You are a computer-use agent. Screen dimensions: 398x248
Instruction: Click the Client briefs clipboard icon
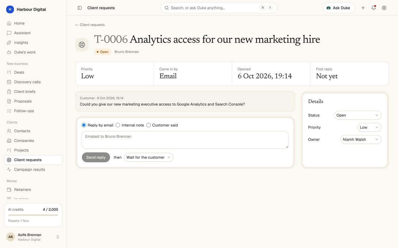tap(9, 92)
